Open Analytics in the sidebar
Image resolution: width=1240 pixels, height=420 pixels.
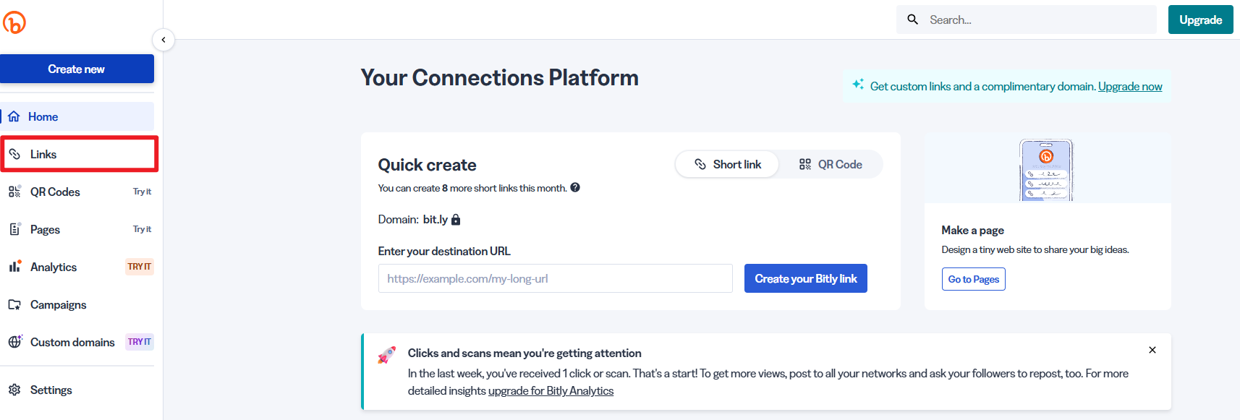click(77, 267)
